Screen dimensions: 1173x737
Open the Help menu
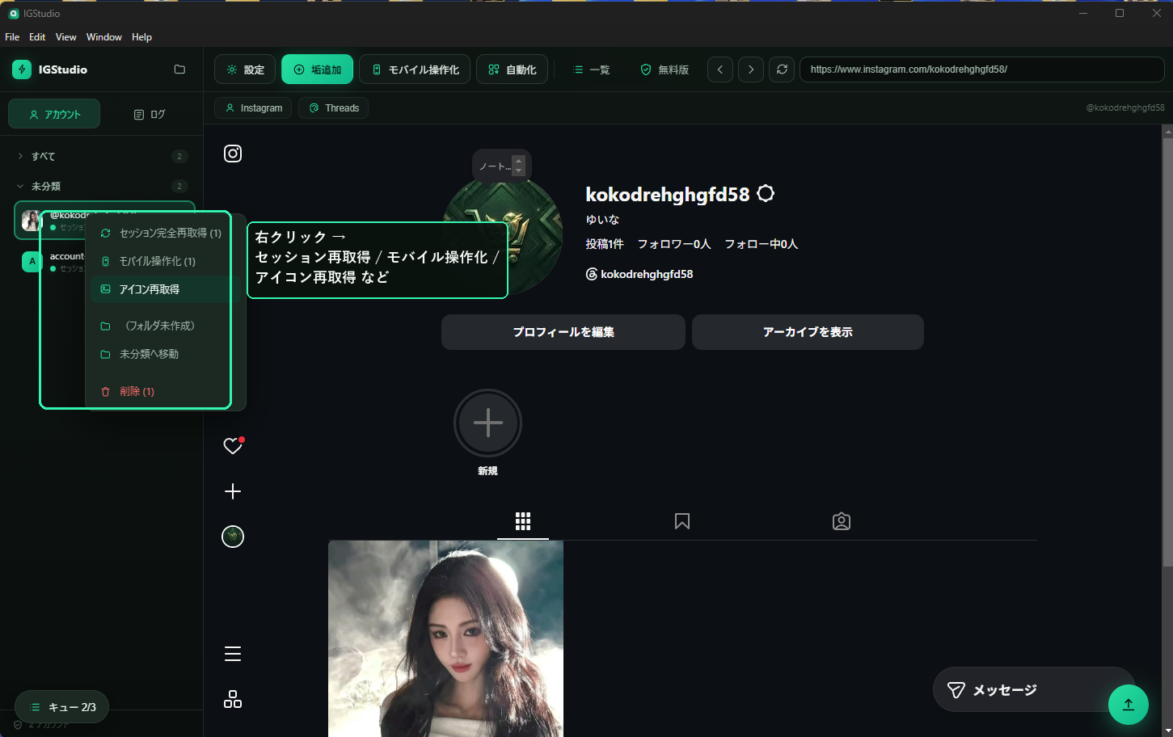(x=141, y=37)
